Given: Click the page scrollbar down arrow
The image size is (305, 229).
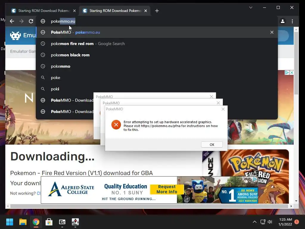Looking at the screenshot, I should point(296,201).
